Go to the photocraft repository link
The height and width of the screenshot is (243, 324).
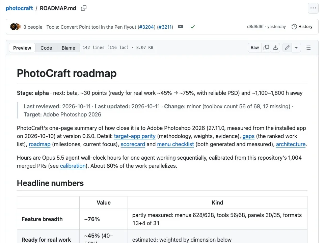tap(19, 8)
